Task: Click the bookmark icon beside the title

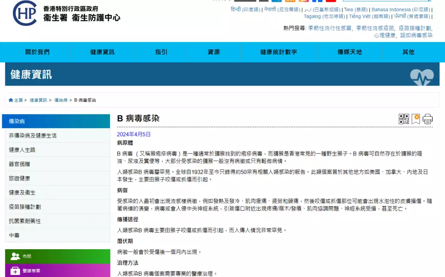Action: (416, 119)
